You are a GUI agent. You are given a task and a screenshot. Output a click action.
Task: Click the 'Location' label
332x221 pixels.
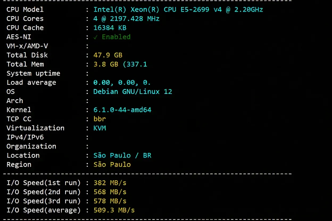(23, 155)
